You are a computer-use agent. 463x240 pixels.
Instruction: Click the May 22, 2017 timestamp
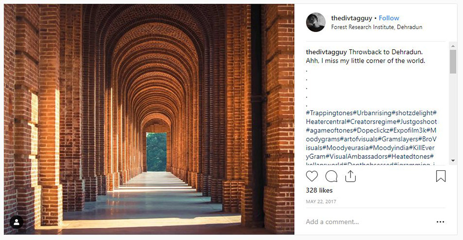click(x=321, y=202)
